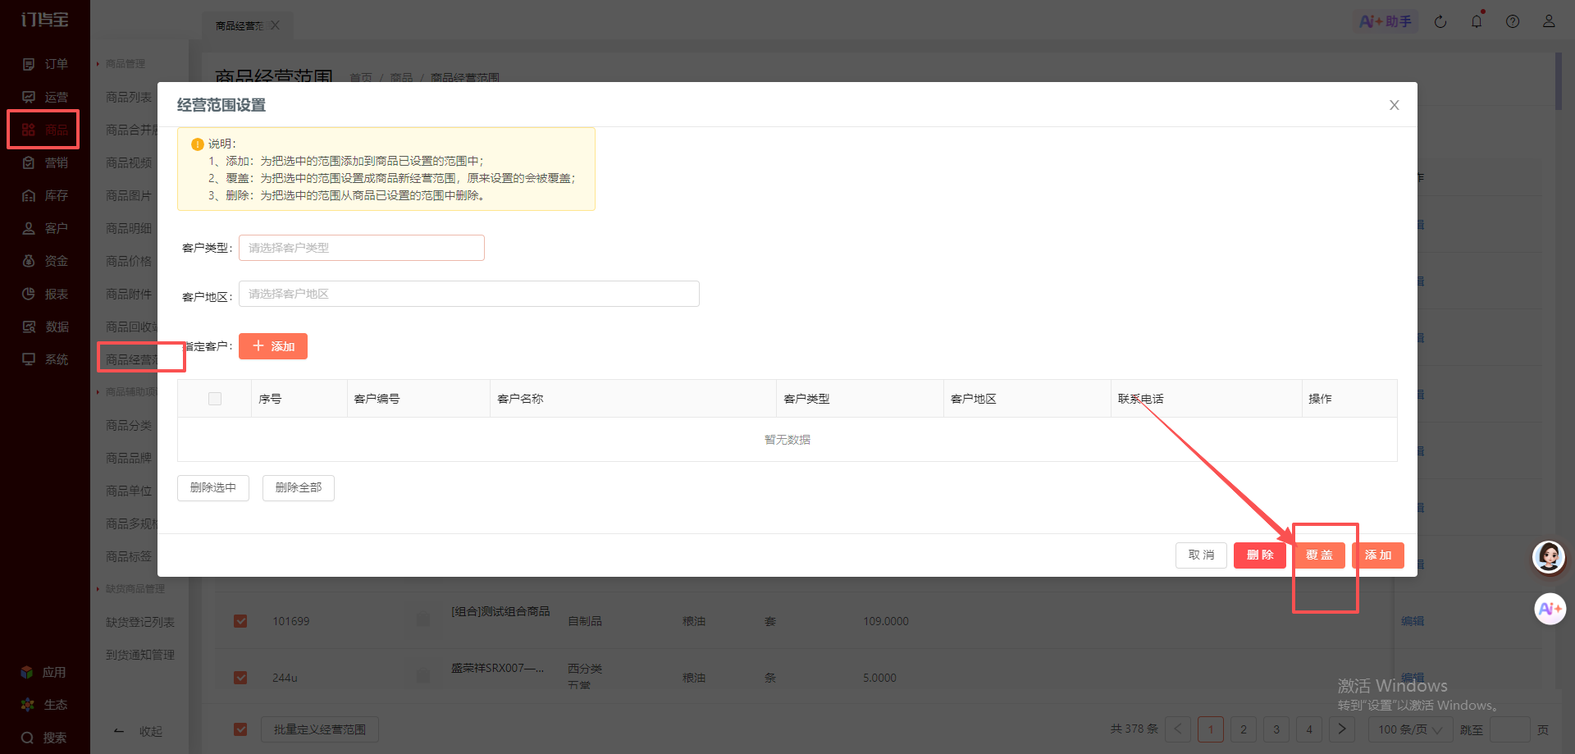Toggle the checkbox beside 批量定义经营范围
The width and height of the screenshot is (1575, 754).
[240, 729]
